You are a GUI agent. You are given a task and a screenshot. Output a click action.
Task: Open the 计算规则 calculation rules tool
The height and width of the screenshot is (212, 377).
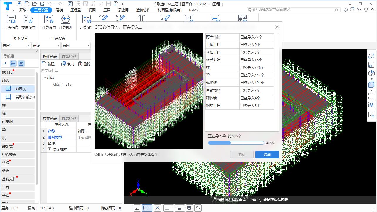click(66, 22)
